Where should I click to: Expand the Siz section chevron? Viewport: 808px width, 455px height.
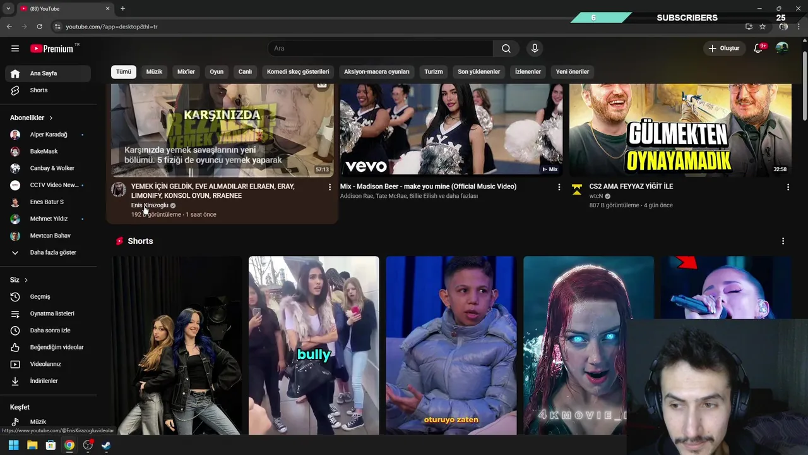[26, 280]
